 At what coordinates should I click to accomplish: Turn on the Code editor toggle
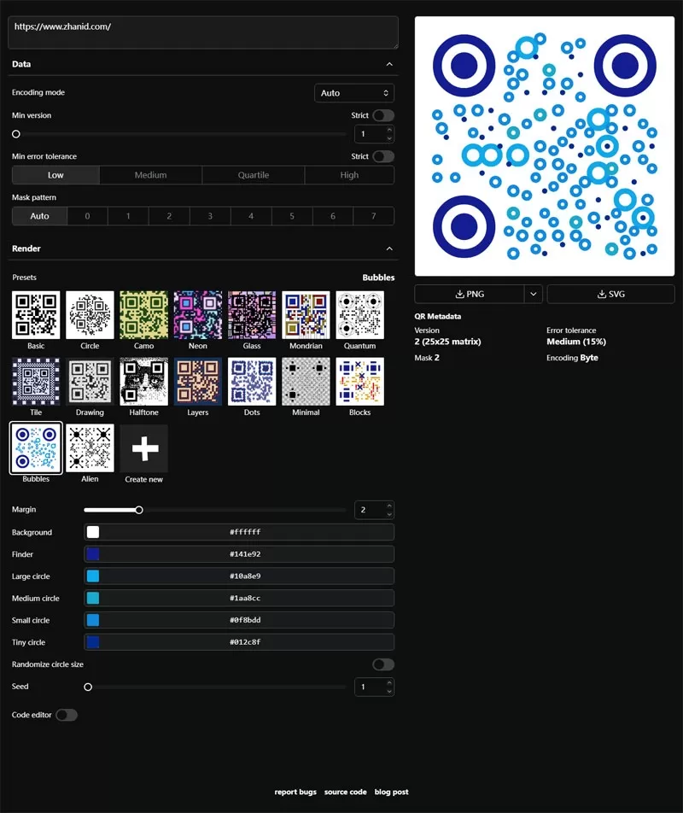pos(67,715)
